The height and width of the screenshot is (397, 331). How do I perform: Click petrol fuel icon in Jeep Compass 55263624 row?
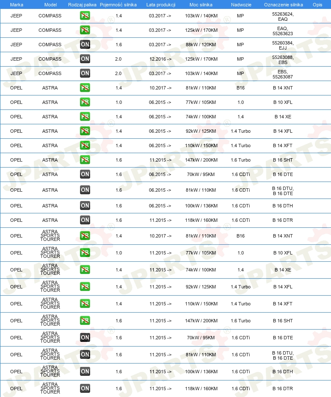click(x=85, y=16)
